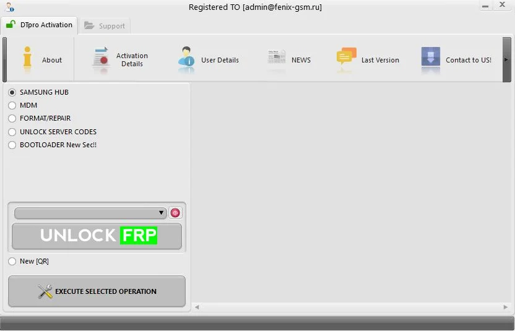
Task: Click EXECUTE SELECTED OPERATION button
Action: click(x=97, y=291)
